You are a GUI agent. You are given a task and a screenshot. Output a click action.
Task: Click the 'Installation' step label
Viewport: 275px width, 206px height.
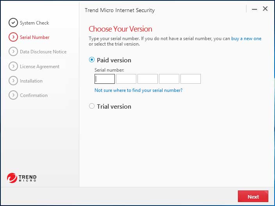[x=31, y=81]
